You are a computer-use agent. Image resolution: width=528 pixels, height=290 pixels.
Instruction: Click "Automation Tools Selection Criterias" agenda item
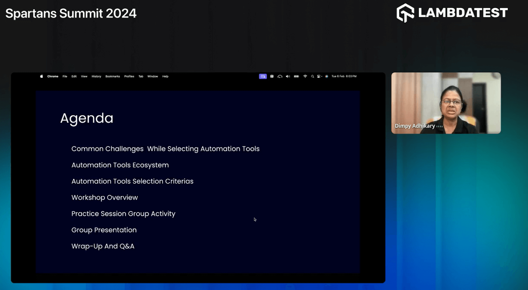pos(132,181)
